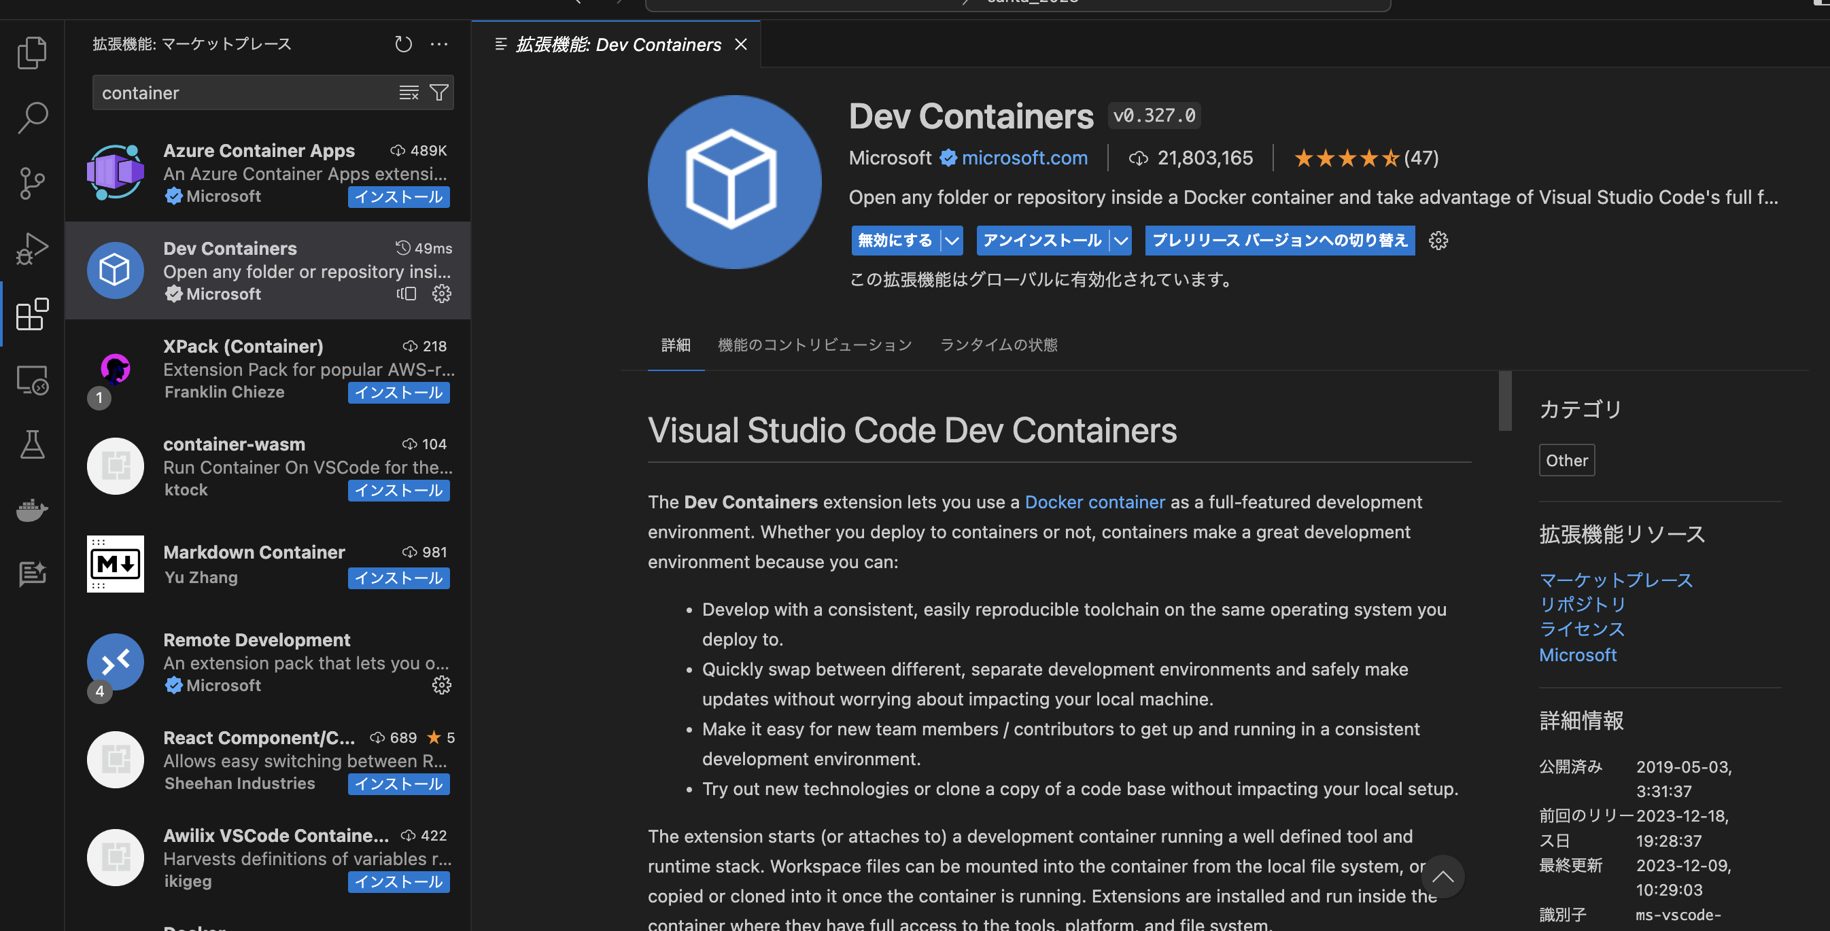Switch to pre-release version of Dev Containers
1830x931 pixels.
click(x=1279, y=241)
